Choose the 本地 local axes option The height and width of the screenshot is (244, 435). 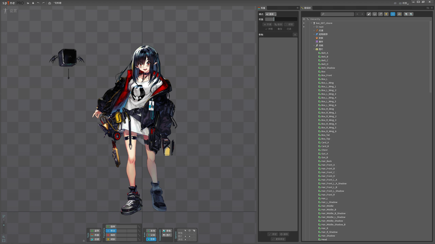[151, 231]
